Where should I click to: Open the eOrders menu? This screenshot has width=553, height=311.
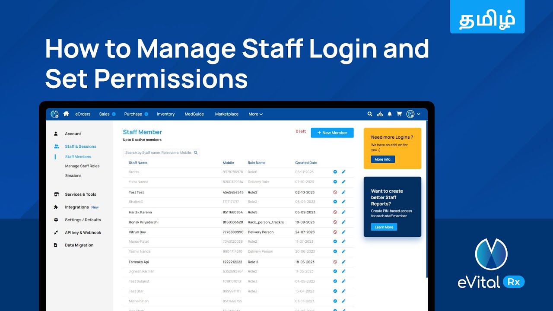(83, 114)
